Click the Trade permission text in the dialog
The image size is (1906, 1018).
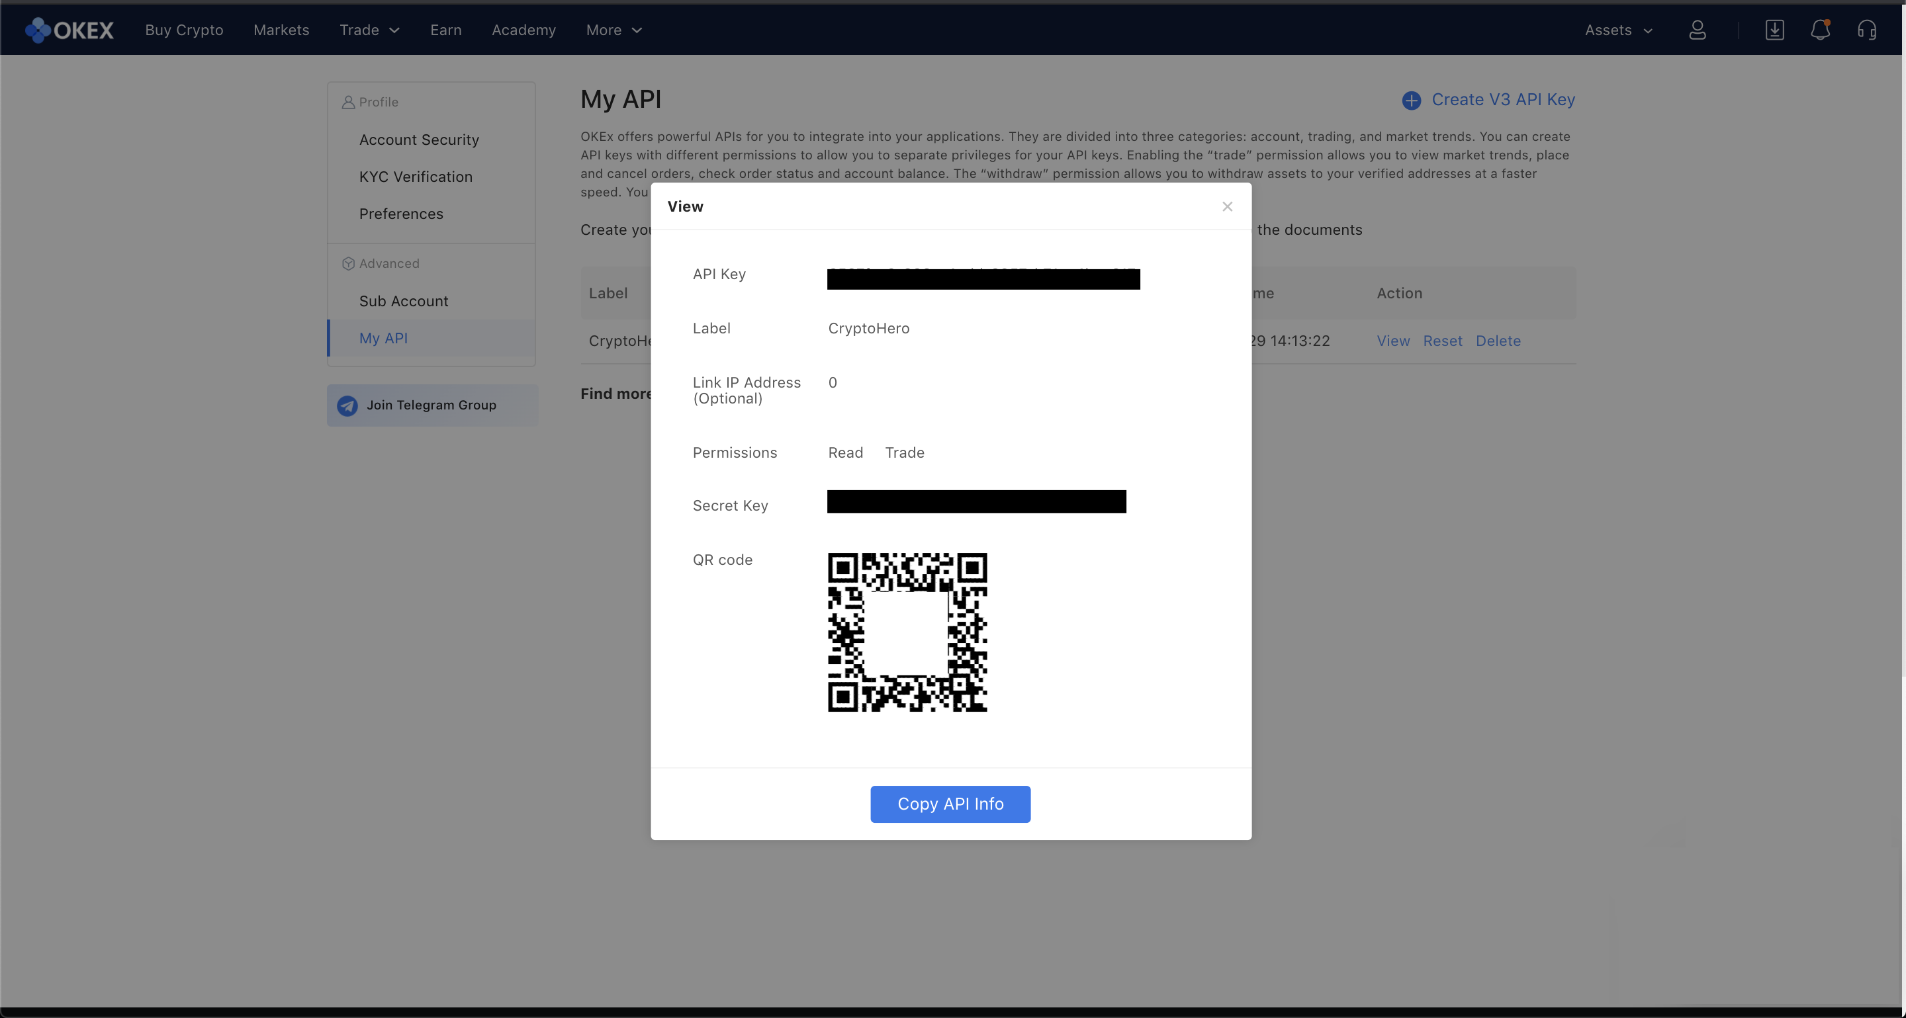point(904,452)
